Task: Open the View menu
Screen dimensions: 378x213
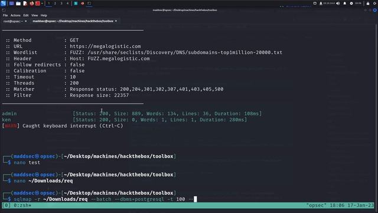Action: tap(34, 15)
